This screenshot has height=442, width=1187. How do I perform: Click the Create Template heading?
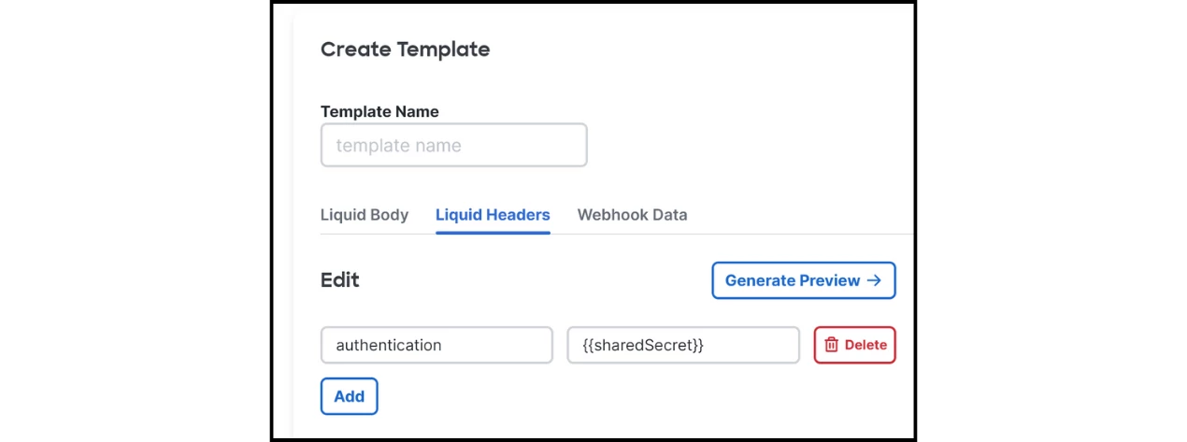[405, 50]
